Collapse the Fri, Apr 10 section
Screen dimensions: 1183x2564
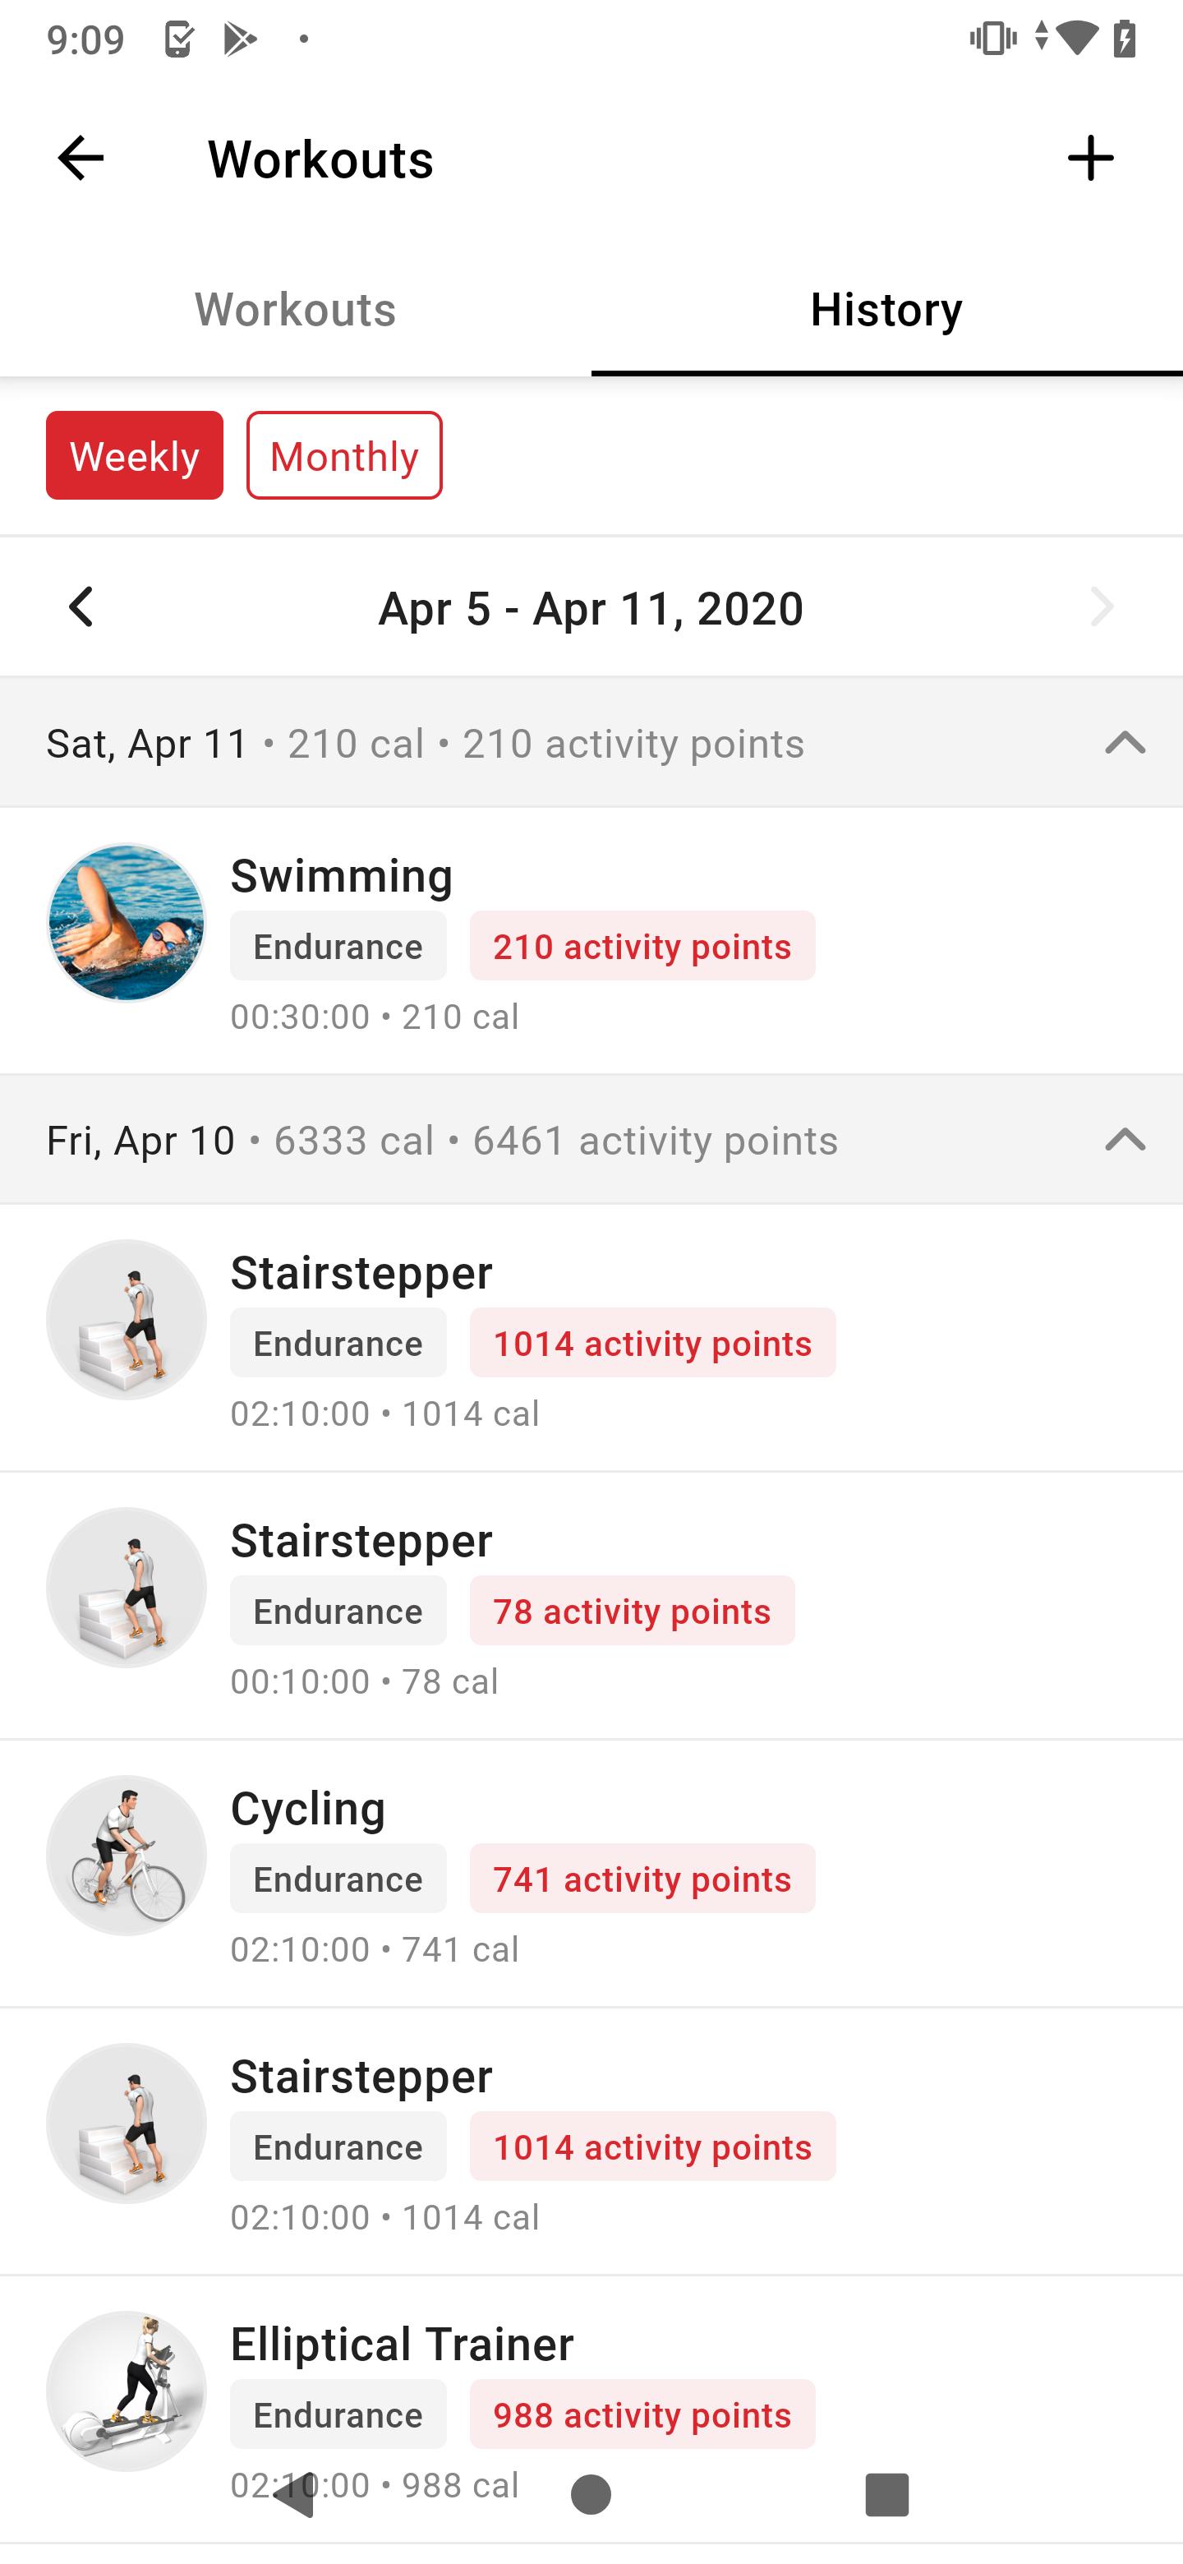point(1125,1140)
